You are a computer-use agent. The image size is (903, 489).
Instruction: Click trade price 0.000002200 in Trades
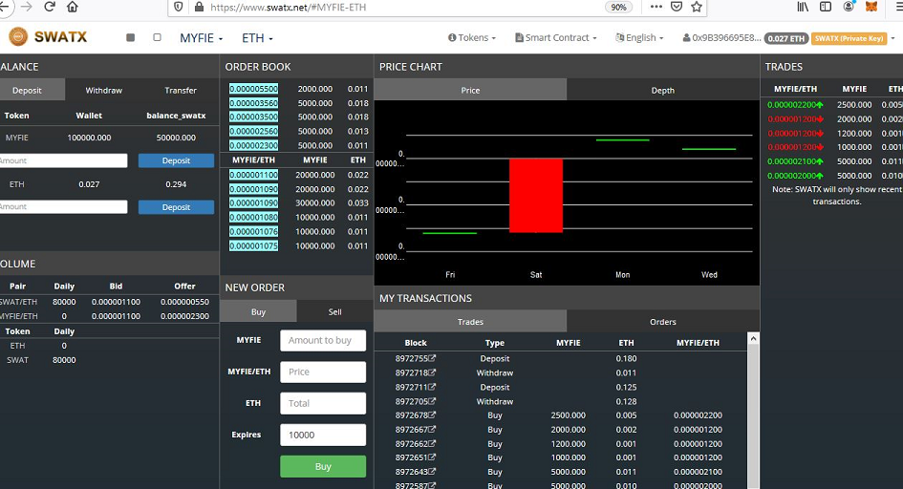(x=795, y=105)
